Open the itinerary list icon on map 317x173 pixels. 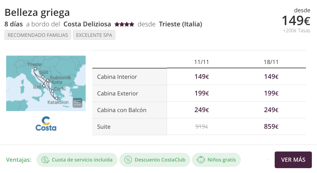(77, 103)
